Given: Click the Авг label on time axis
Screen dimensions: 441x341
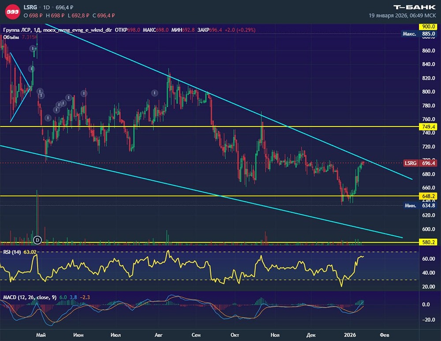Looking at the screenshot, I should (159, 335).
